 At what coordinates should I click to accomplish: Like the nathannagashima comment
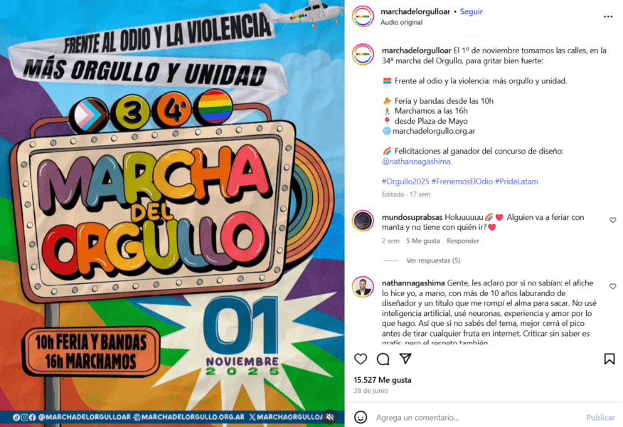[x=612, y=286]
